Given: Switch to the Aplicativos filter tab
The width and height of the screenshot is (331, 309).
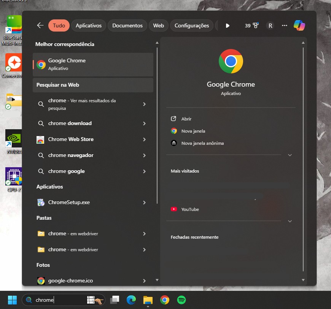Looking at the screenshot, I should [89, 25].
